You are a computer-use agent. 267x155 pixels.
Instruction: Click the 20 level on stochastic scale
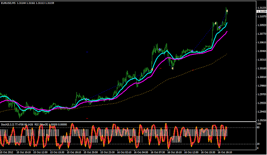click(258, 144)
